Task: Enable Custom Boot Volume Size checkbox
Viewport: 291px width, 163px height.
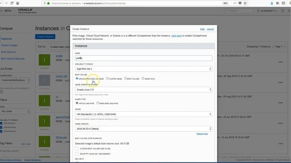Action: coord(77,149)
